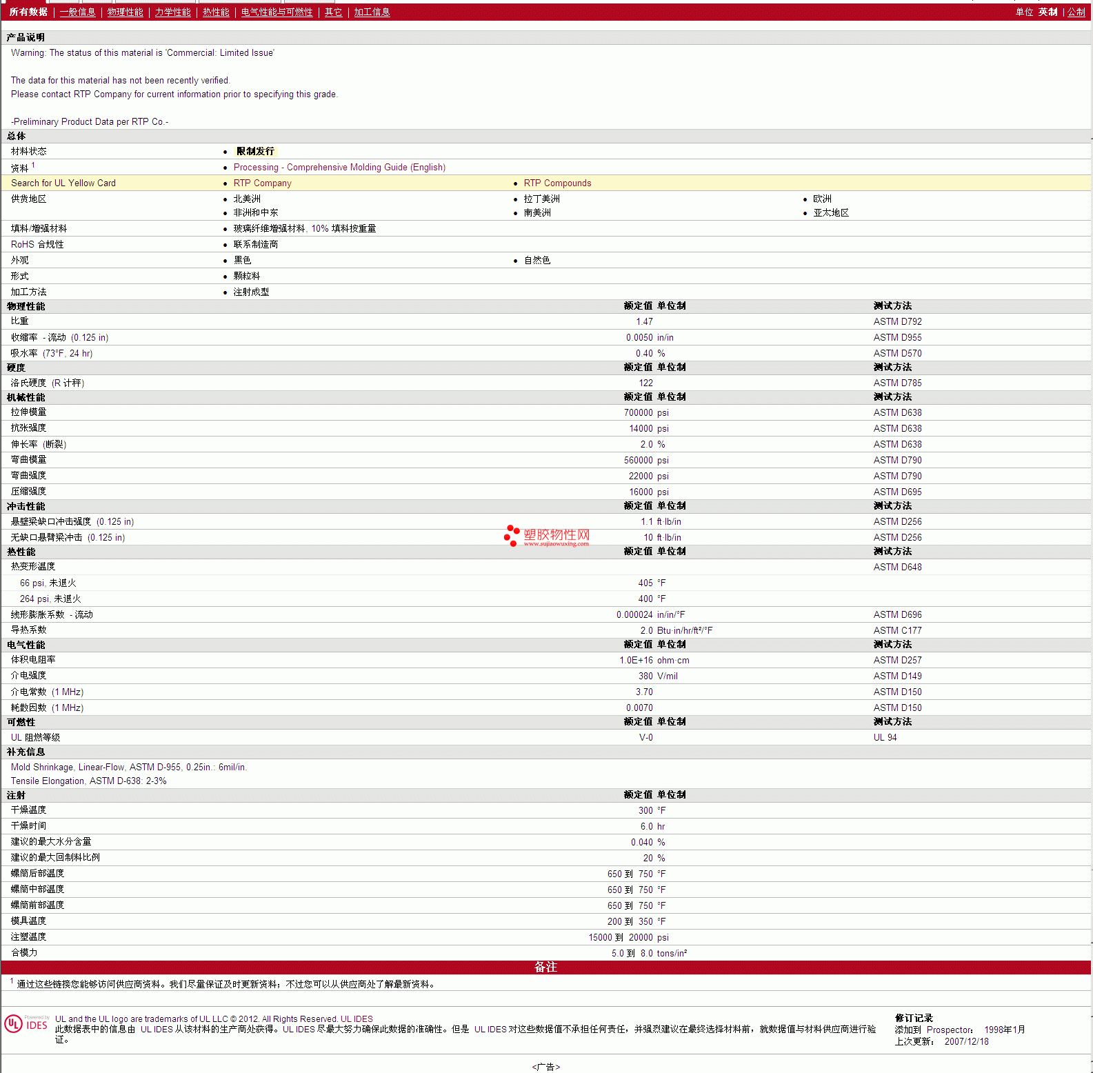
Task: Click the 10 ft·lb/in unnotched impact value
Action: pos(662,537)
